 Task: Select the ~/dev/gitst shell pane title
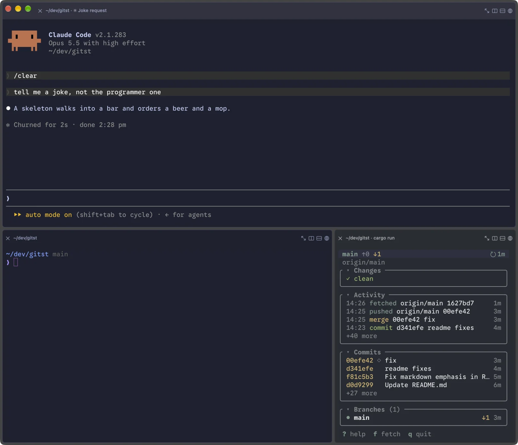pos(25,238)
